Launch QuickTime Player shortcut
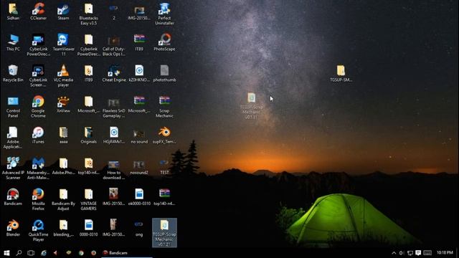 click(x=38, y=231)
